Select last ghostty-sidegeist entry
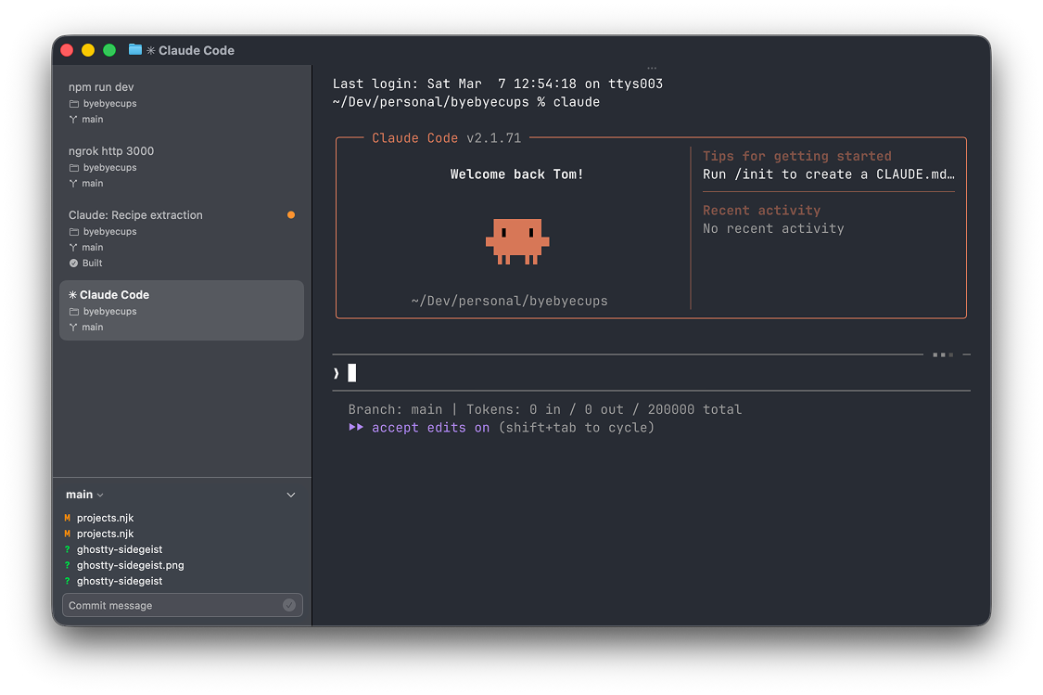Screen dimensions: 1043x695 point(119,581)
